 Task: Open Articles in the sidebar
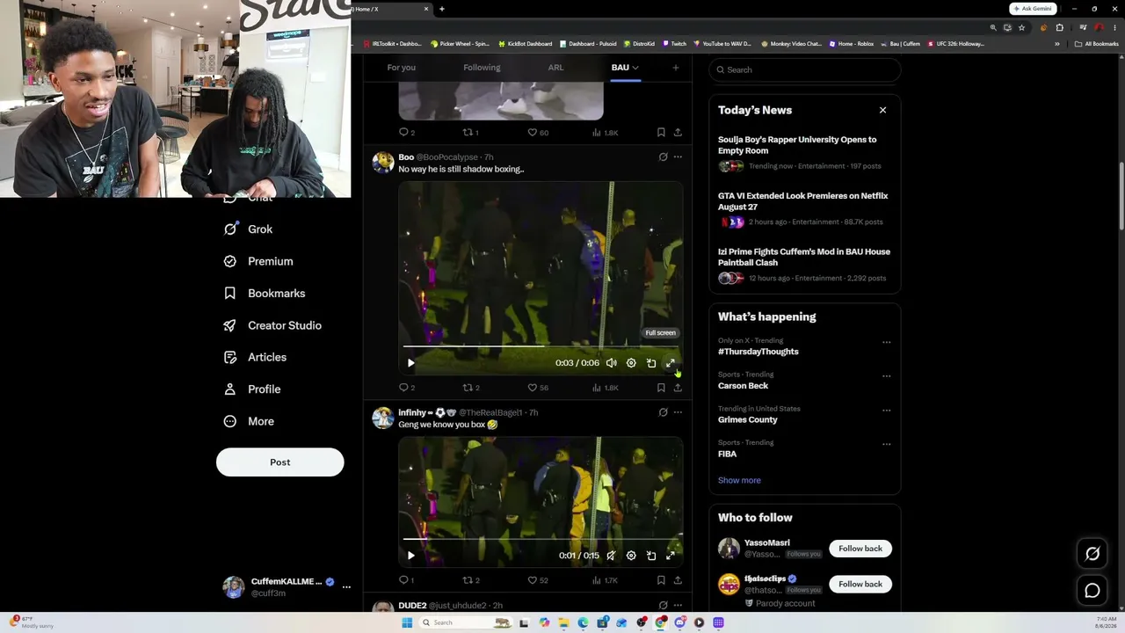(255, 358)
